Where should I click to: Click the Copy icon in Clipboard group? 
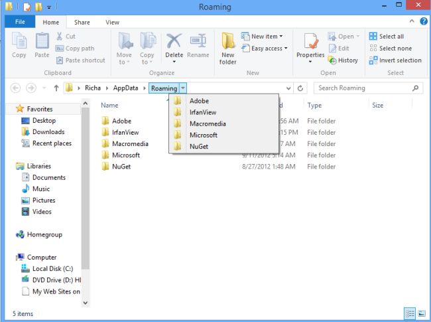19,41
